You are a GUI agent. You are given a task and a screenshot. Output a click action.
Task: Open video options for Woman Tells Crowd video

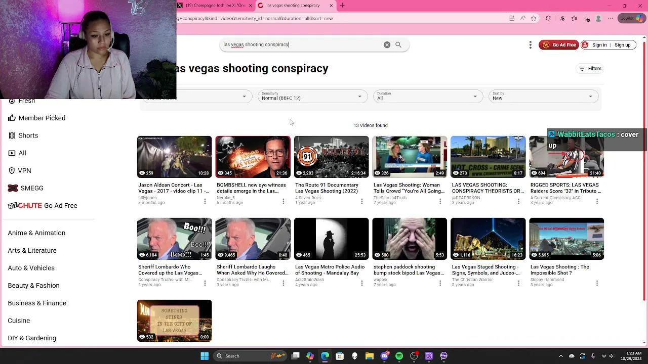tap(440, 201)
